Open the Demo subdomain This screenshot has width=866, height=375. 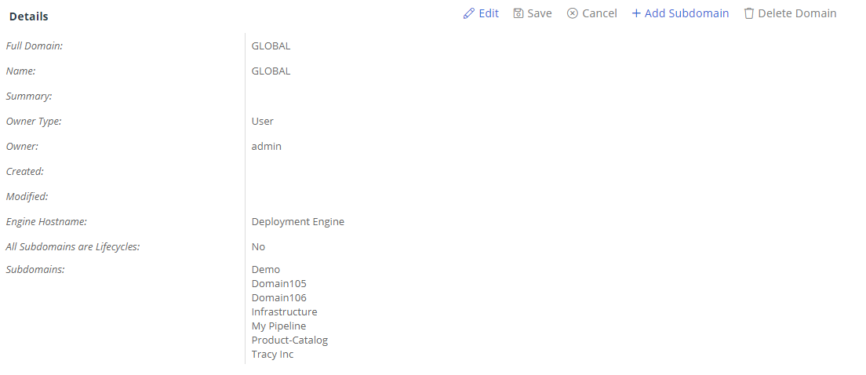[x=266, y=270]
